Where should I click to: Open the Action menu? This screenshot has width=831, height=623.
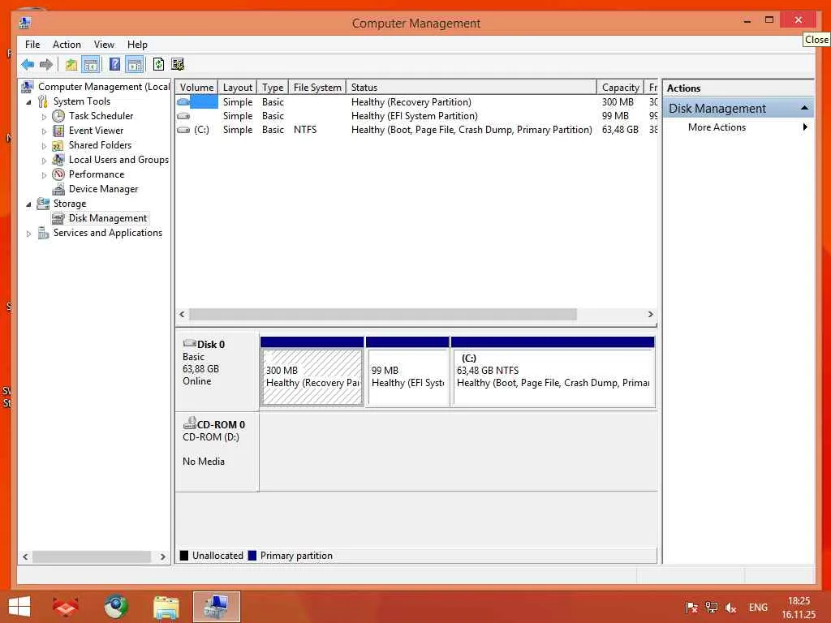tap(67, 45)
